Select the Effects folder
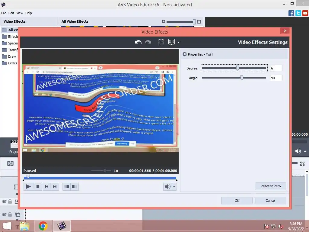Viewport: 309px width, 232px height. coord(10,37)
